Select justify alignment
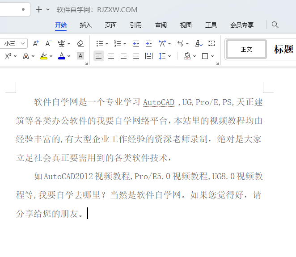This screenshot has height=257, width=296. pyautogui.click(x=136, y=56)
